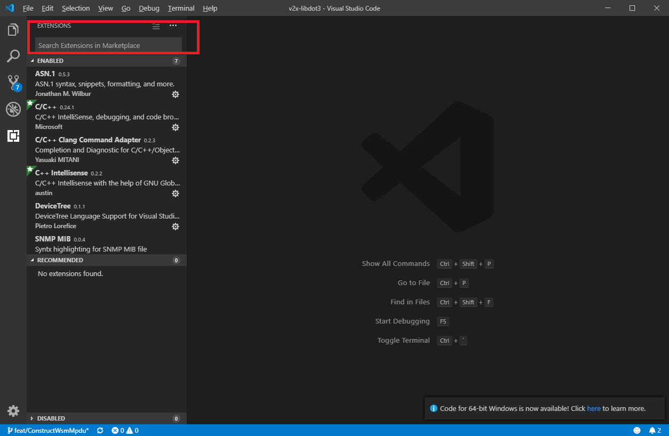Click the Recommended count badge 0
This screenshot has height=436, width=669.
(x=176, y=261)
